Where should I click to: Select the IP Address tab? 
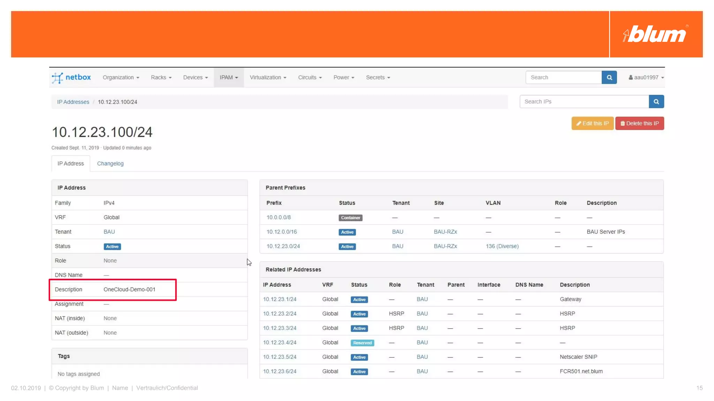[x=70, y=164]
